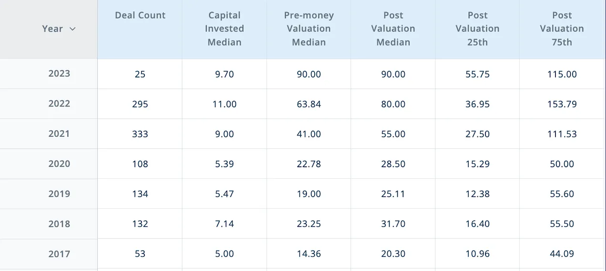Select the 7.14 capital invested cell
This screenshot has height=271, width=606.
pyautogui.click(x=224, y=224)
